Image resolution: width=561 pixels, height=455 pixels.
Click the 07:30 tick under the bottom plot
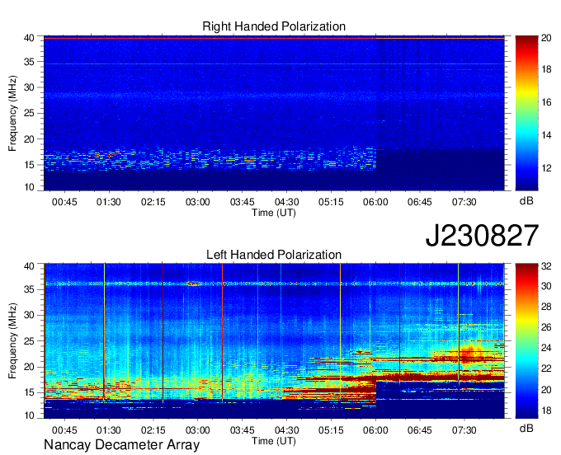tap(464, 430)
